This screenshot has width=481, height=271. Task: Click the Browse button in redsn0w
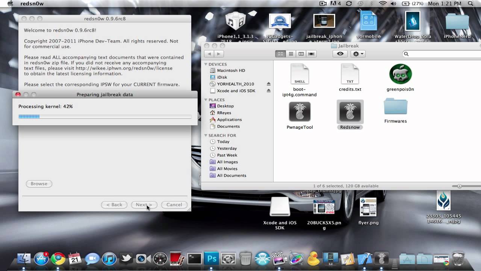(39, 184)
